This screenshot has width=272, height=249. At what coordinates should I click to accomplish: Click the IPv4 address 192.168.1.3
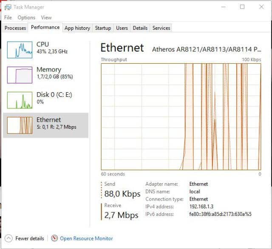click(x=201, y=207)
